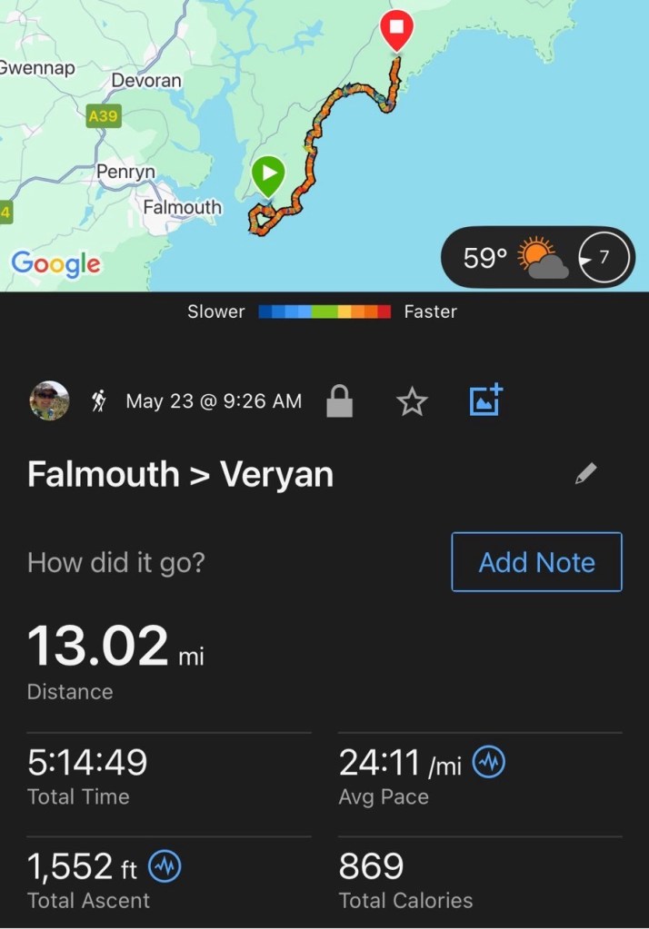Click the Google logo on map
Screen dimensions: 649x929
pyautogui.click(x=56, y=263)
